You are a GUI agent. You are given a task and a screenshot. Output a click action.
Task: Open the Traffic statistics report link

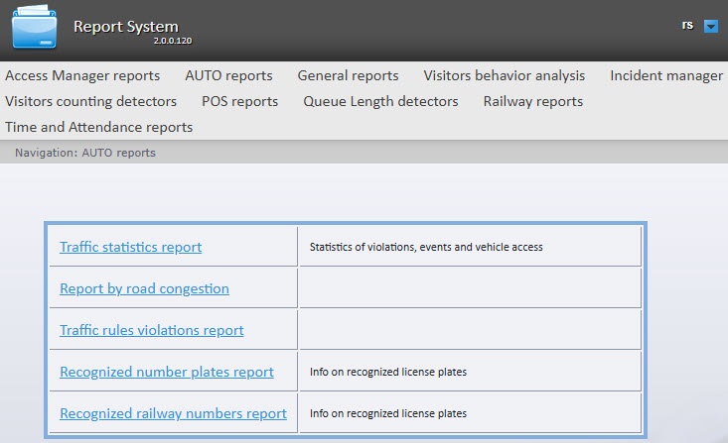tap(130, 247)
